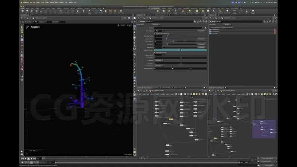Open the Edit menu
The image size is (297, 167).
34,3
